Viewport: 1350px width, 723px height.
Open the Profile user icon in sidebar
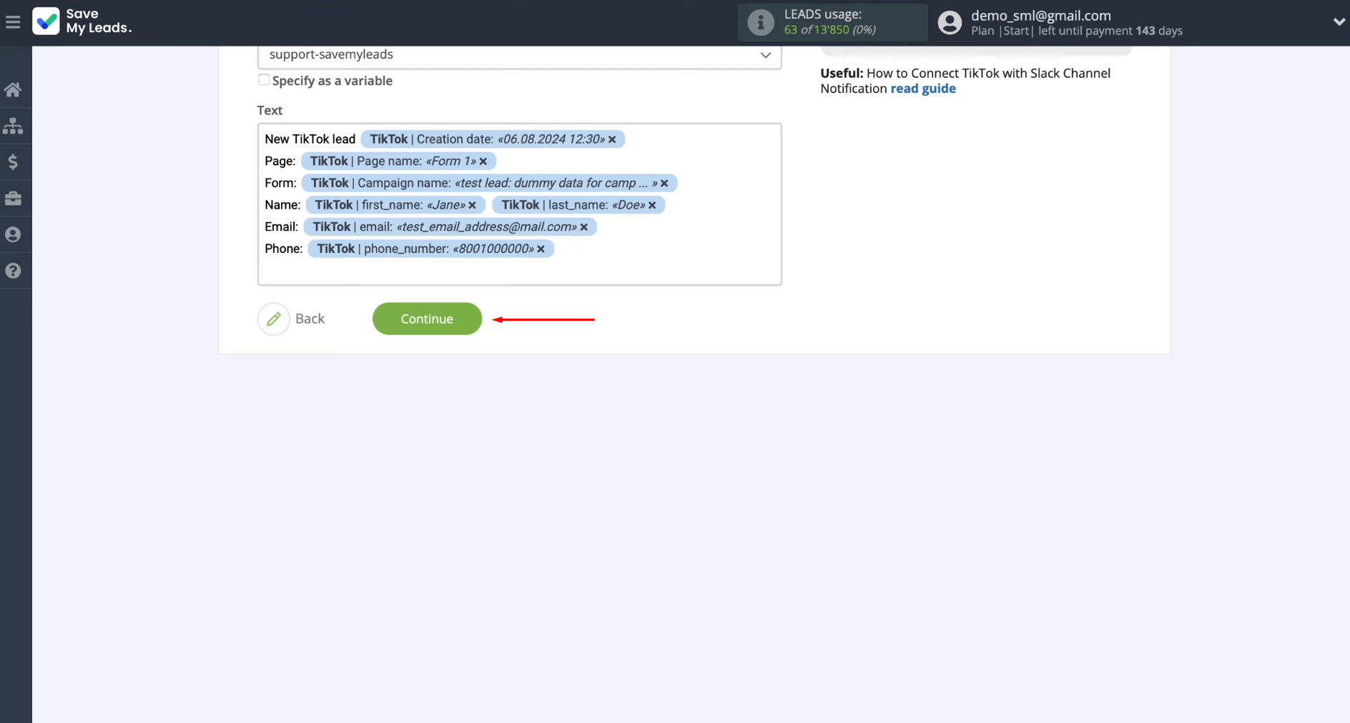13,234
